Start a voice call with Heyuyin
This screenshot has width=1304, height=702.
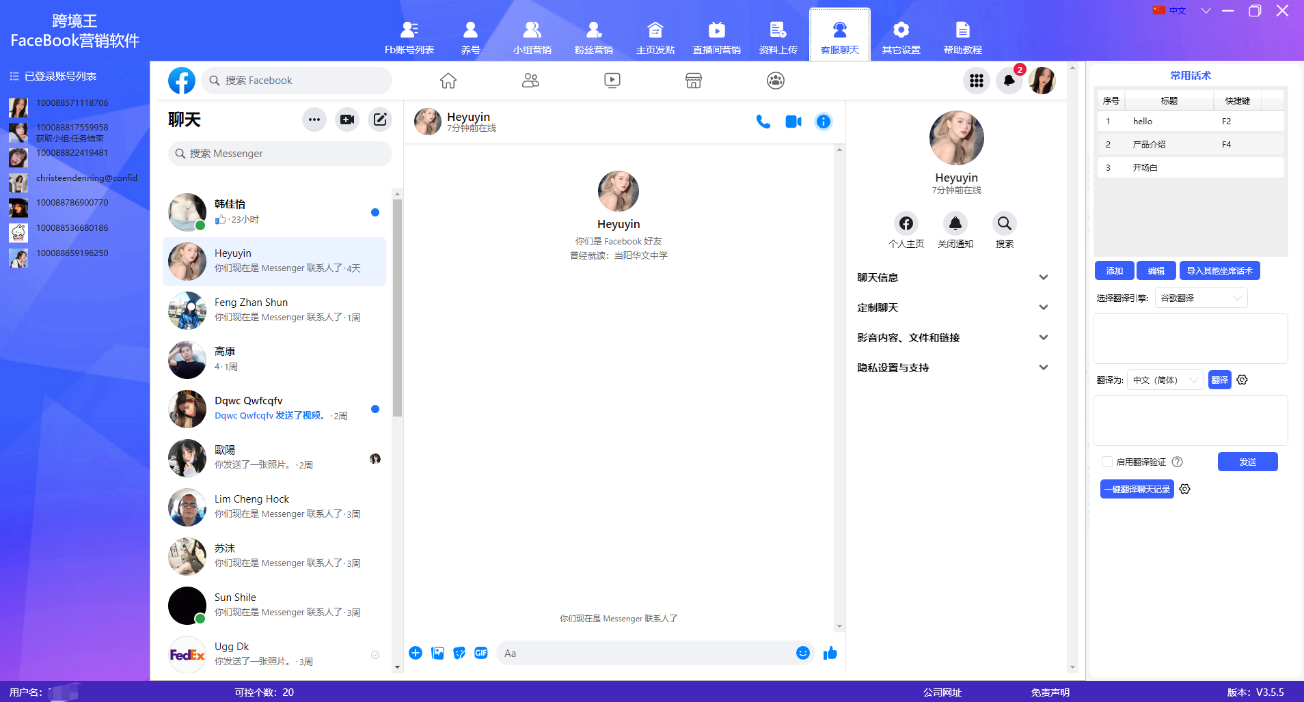[x=761, y=121]
